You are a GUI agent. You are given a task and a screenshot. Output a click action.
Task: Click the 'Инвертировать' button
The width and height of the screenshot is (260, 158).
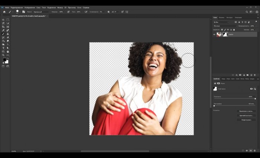246,120
